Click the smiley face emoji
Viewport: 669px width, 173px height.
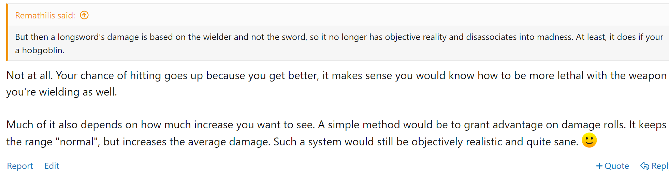589,140
